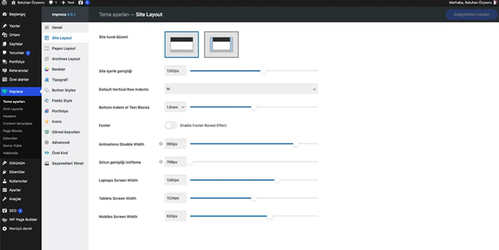Click the Ayarlar settings icon
Screen dimensions: 499x250
tap(5, 190)
